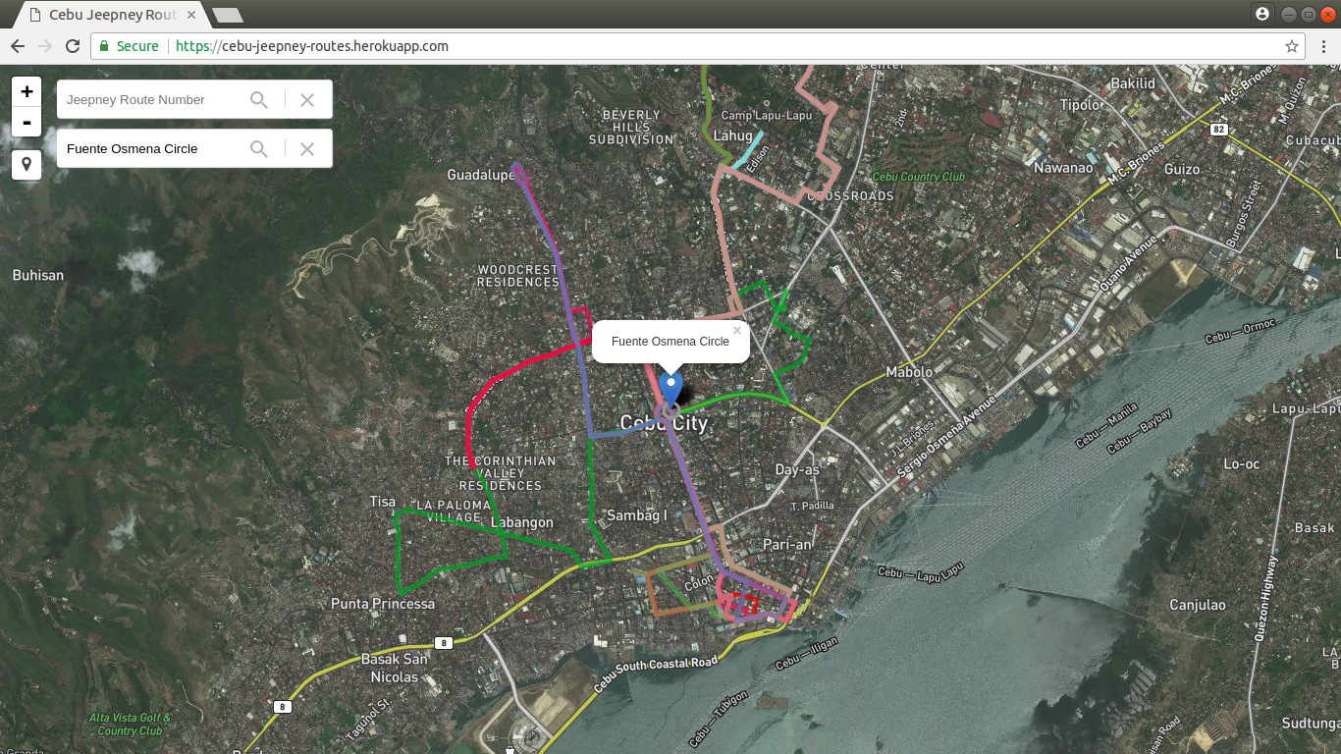Click the Quezon Highway label

(x=1266, y=599)
